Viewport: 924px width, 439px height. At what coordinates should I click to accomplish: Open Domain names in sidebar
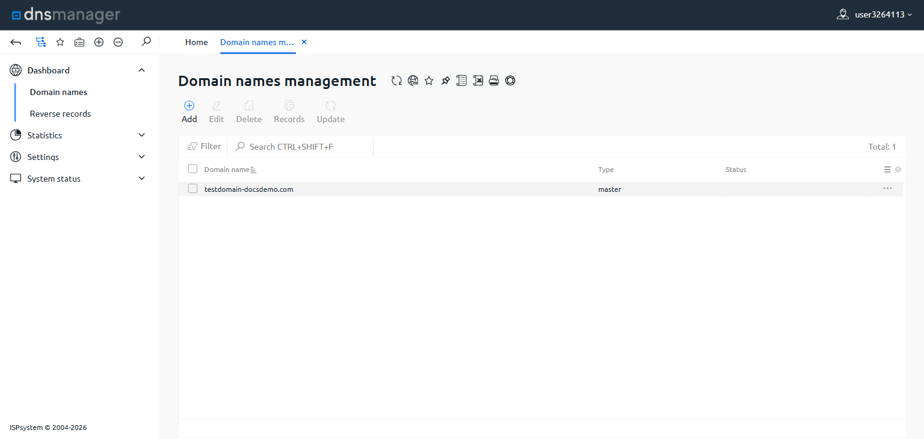tap(58, 92)
